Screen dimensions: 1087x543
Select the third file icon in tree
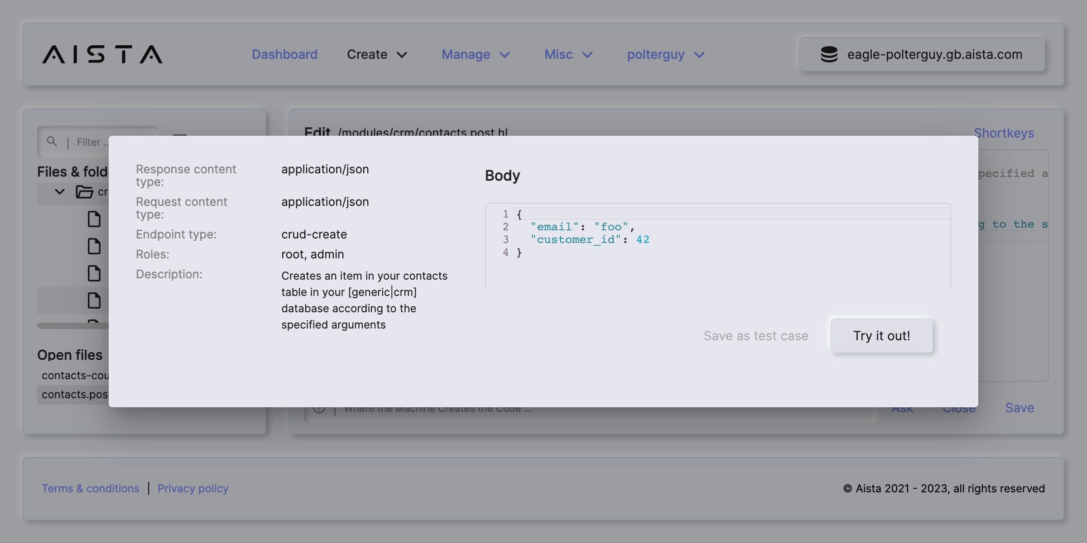point(94,273)
